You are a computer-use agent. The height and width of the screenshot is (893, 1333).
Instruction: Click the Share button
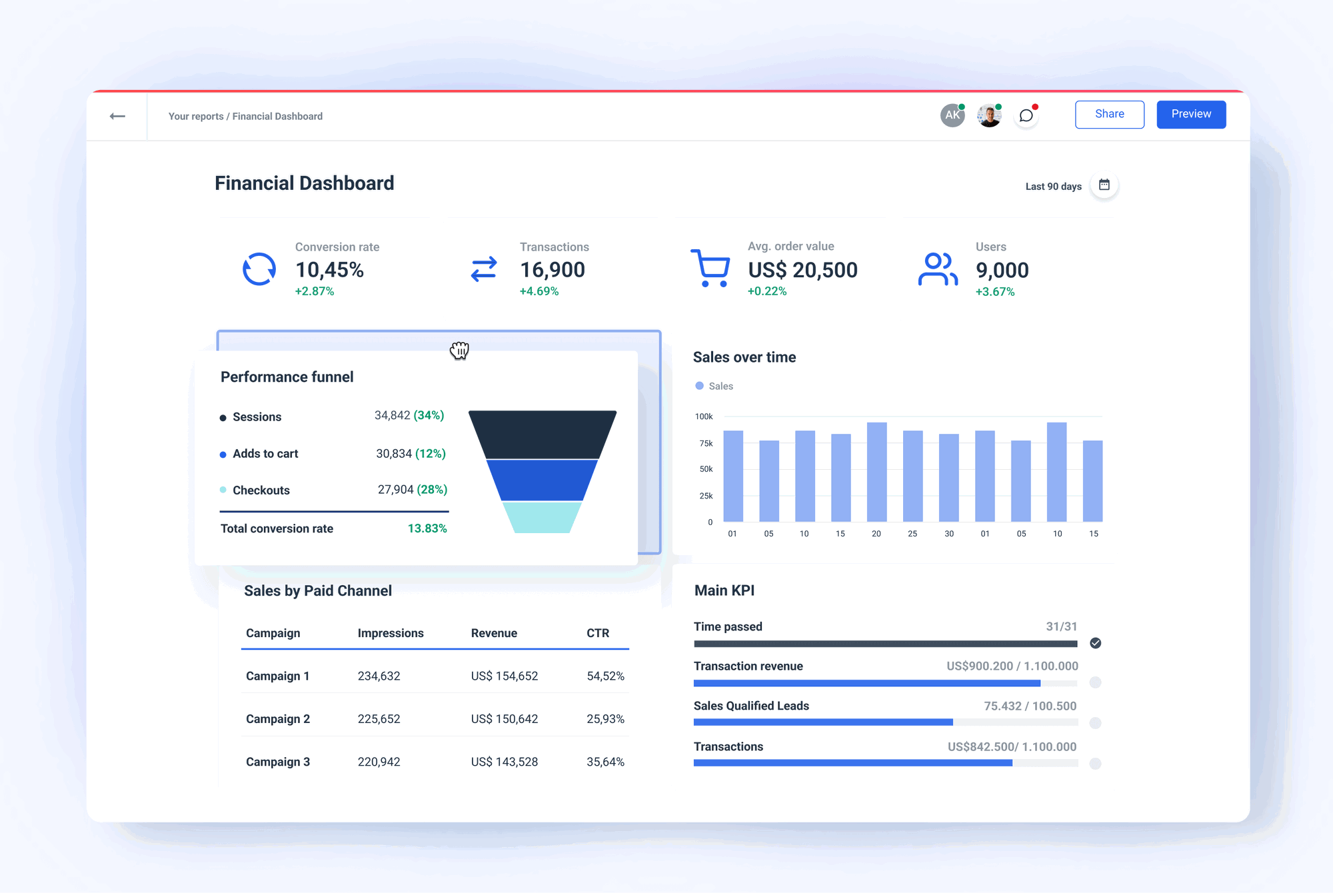click(1109, 114)
